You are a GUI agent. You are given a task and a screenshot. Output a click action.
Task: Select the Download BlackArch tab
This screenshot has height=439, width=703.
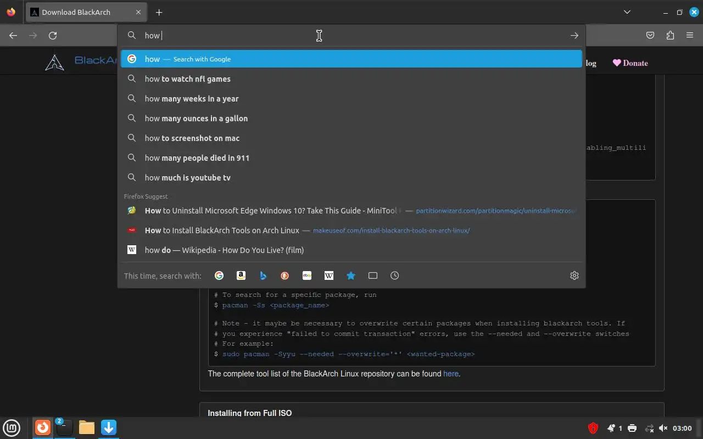coord(86,12)
